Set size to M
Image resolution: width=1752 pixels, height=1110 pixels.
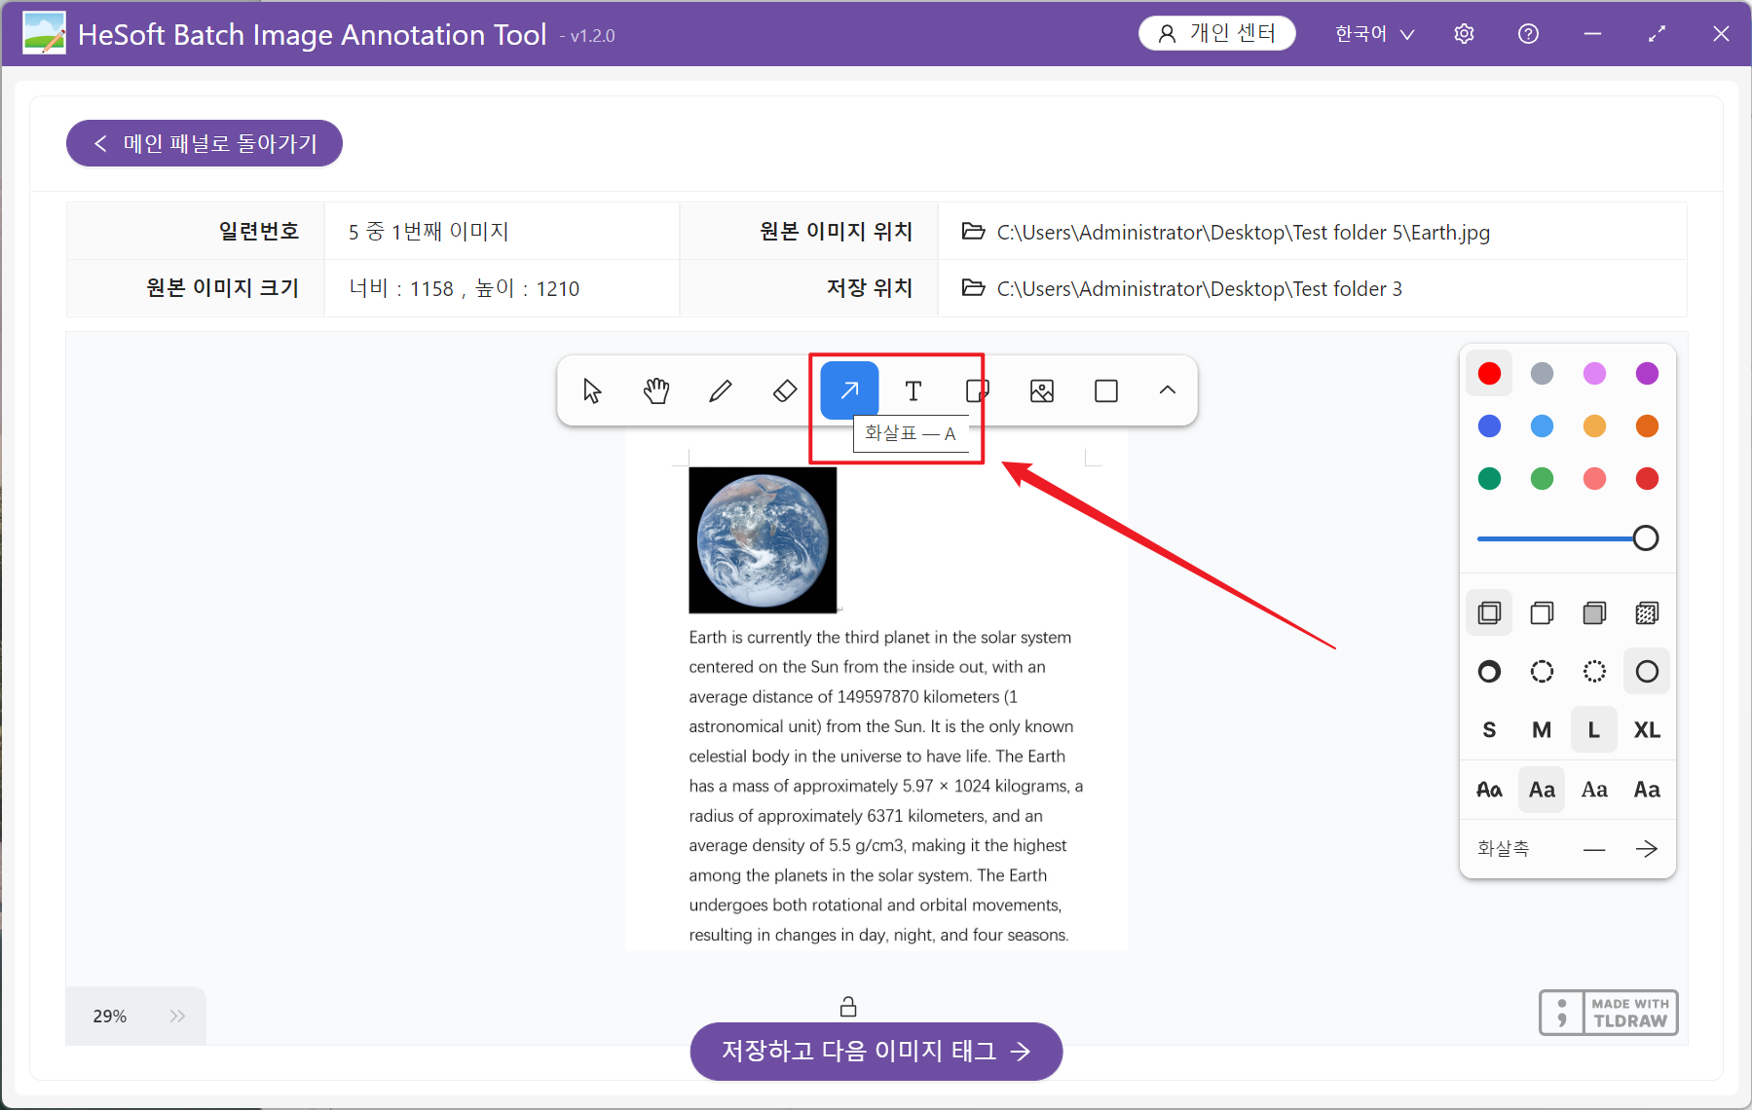tap(1542, 729)
